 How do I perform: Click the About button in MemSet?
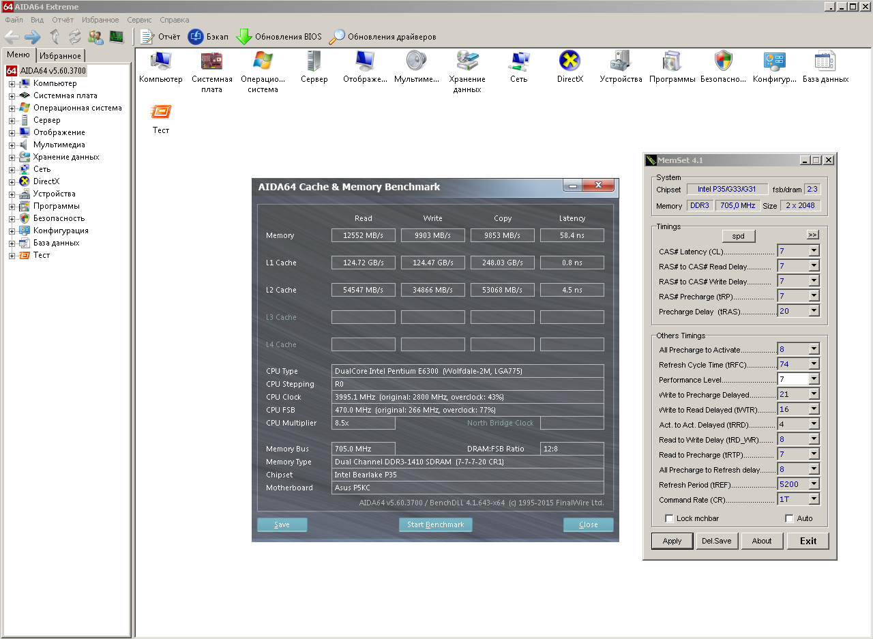(x=762, y=541)
